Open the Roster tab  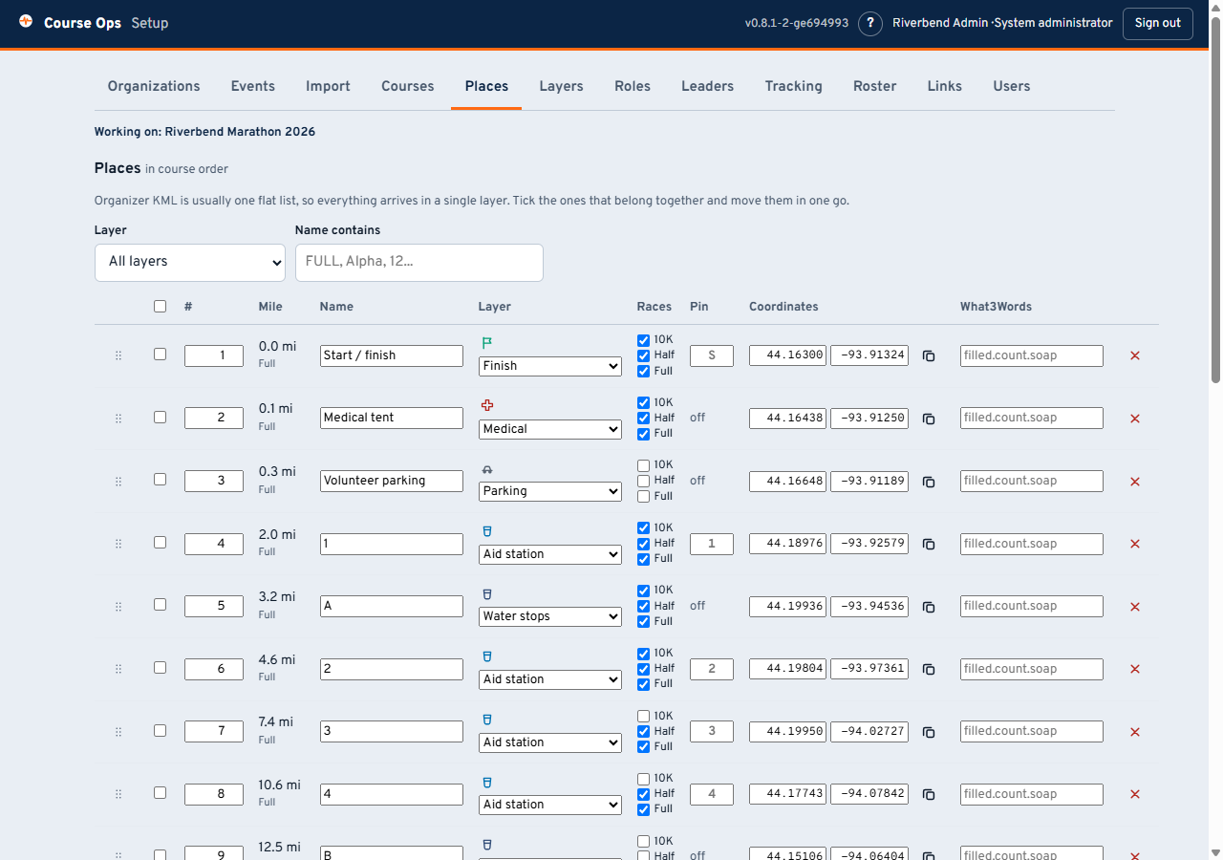tap(875, 86)
